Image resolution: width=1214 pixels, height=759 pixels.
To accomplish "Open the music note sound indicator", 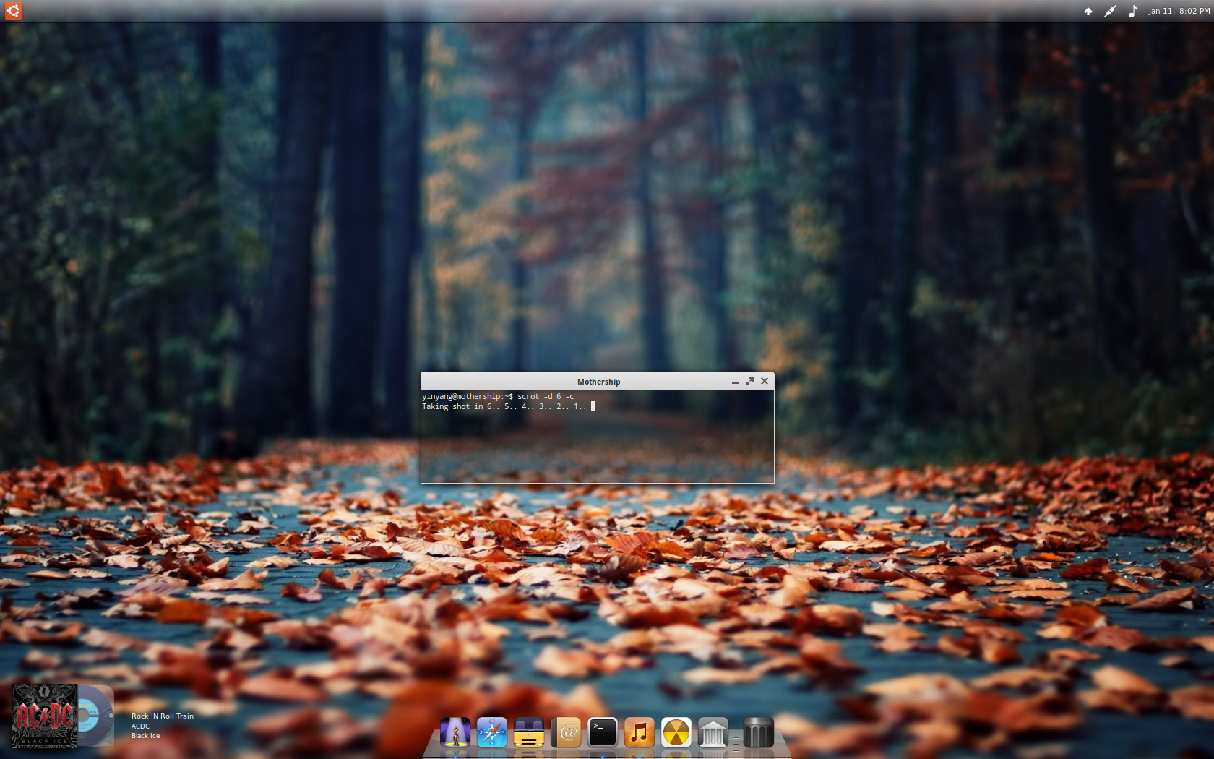I will 1133,11.
